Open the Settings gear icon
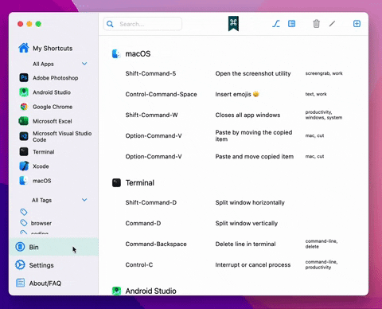This screenshot has height=309, width=382. [20, 265]
